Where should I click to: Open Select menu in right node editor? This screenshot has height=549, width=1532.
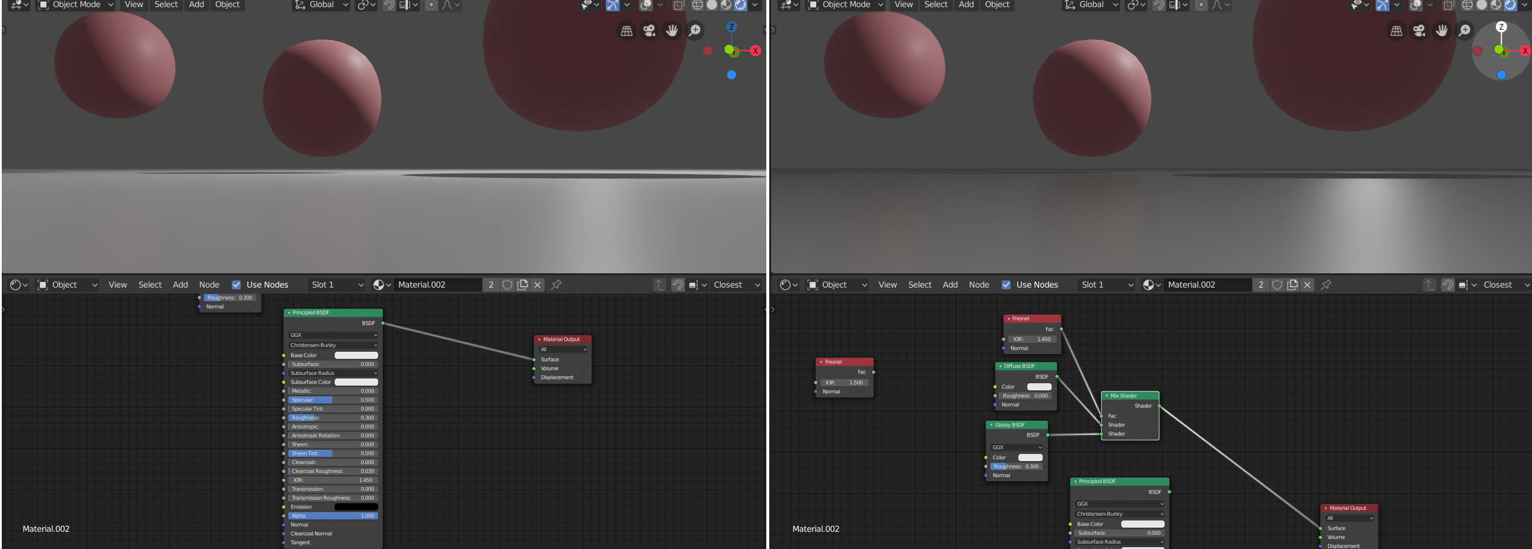coord(920,285)
